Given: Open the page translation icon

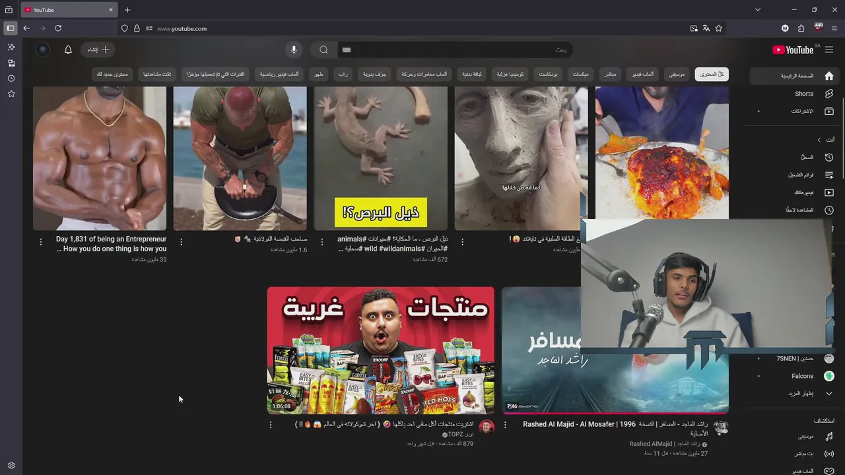Looking at the screenshot, I should [706, 28].
